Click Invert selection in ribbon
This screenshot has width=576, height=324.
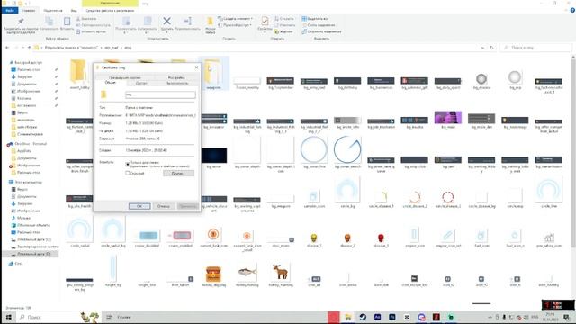coord(321,31)
